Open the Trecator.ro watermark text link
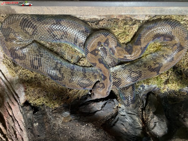Image resolution: width=188 pixels, height=141 pixels. [13, 3]
